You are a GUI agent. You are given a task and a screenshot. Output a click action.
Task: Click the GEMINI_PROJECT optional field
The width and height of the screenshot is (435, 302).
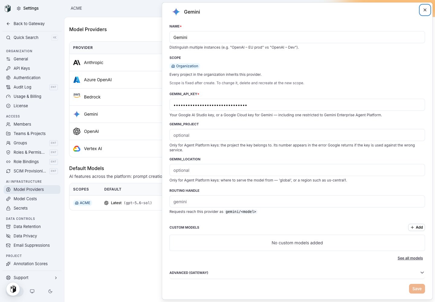pos(297,135)
